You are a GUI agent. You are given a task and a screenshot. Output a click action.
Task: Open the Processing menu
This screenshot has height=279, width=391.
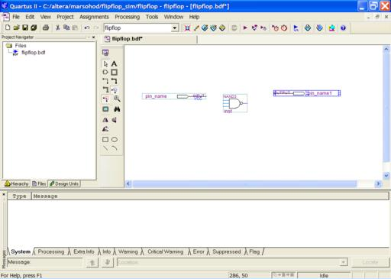click(x=128, y=17)
